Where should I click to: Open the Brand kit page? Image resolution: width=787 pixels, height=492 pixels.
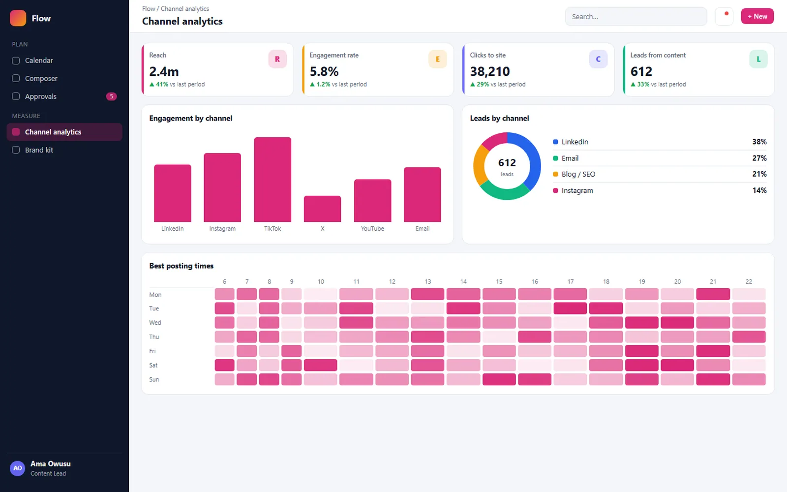point(64,150)
